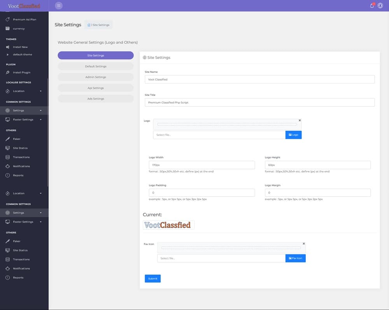The image size is (389, 310).
Task: Go to the Ads Settings tab
Action: coord(96,99)
